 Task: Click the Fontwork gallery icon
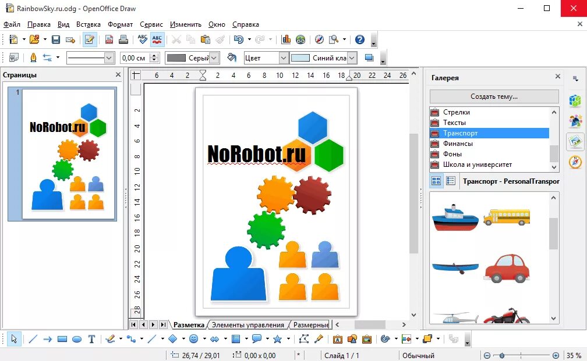pyautogui.click(x=338, y=339)
